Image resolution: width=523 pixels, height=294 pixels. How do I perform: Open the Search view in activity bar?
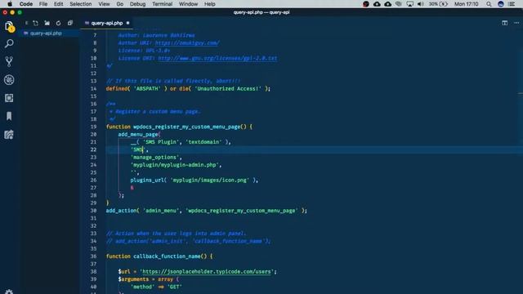coord(9,43)
